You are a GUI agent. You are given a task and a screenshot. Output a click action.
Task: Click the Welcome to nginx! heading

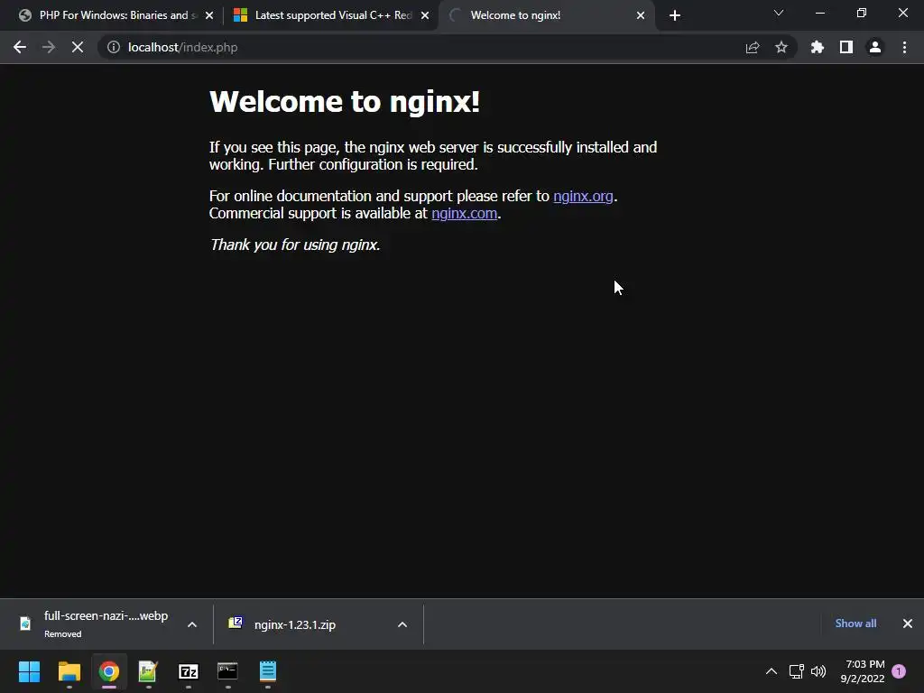click(345, 101)
